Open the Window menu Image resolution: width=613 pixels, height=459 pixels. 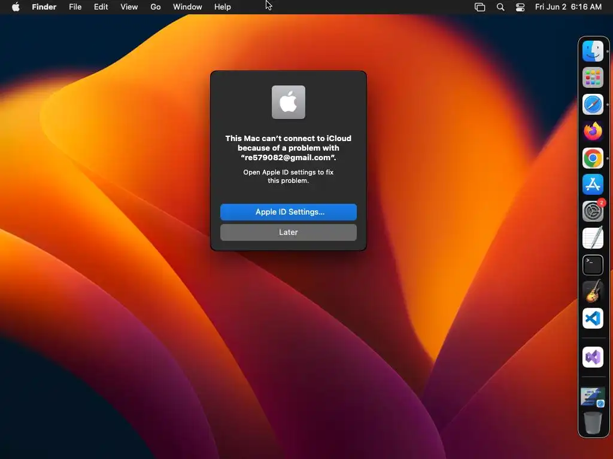coord(187,7)
